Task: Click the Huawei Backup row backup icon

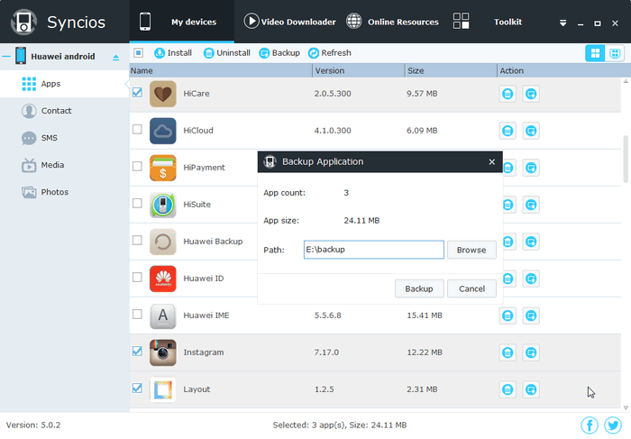Action: (531, 242)
